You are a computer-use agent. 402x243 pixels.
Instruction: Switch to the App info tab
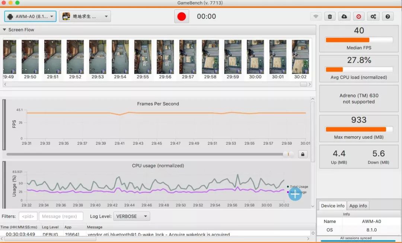pyautogui.click(x=358, y=206)
